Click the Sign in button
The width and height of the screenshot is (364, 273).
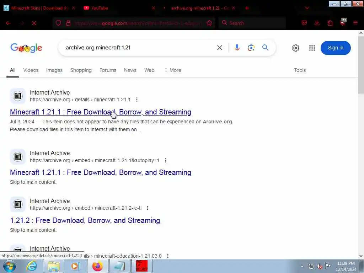click(336, 48)
